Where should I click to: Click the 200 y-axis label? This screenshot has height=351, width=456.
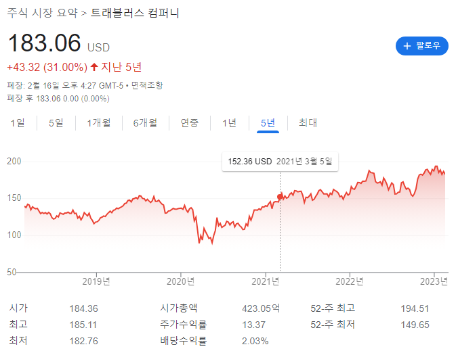coord(14,162)
